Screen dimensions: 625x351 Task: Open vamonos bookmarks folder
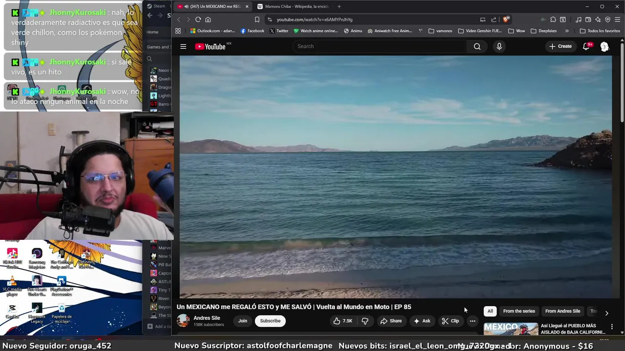pyautogui.click(x=440, y=31)
